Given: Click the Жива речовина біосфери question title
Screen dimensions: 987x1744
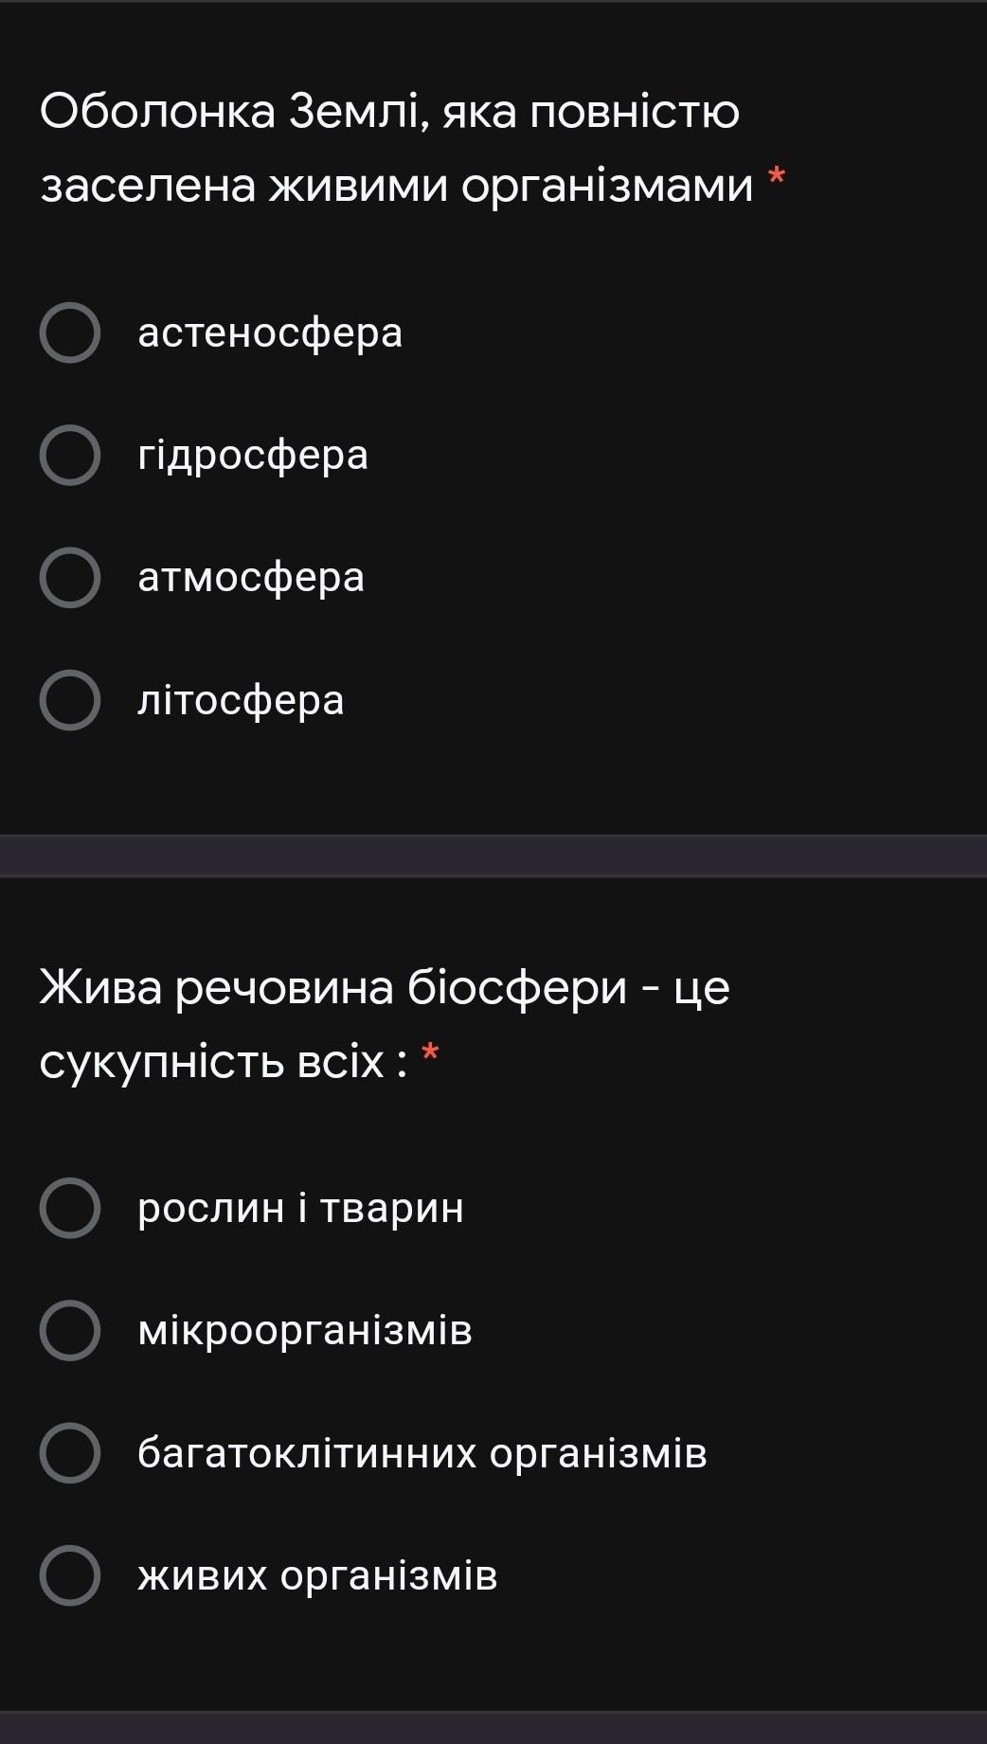Looking at the screenshot, I should coord(384,1023).
